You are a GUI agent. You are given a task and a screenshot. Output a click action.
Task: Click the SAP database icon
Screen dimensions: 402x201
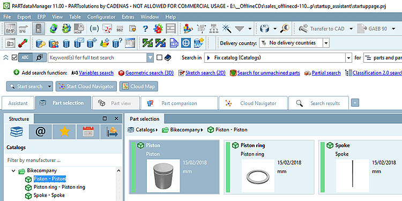(199, 43)
